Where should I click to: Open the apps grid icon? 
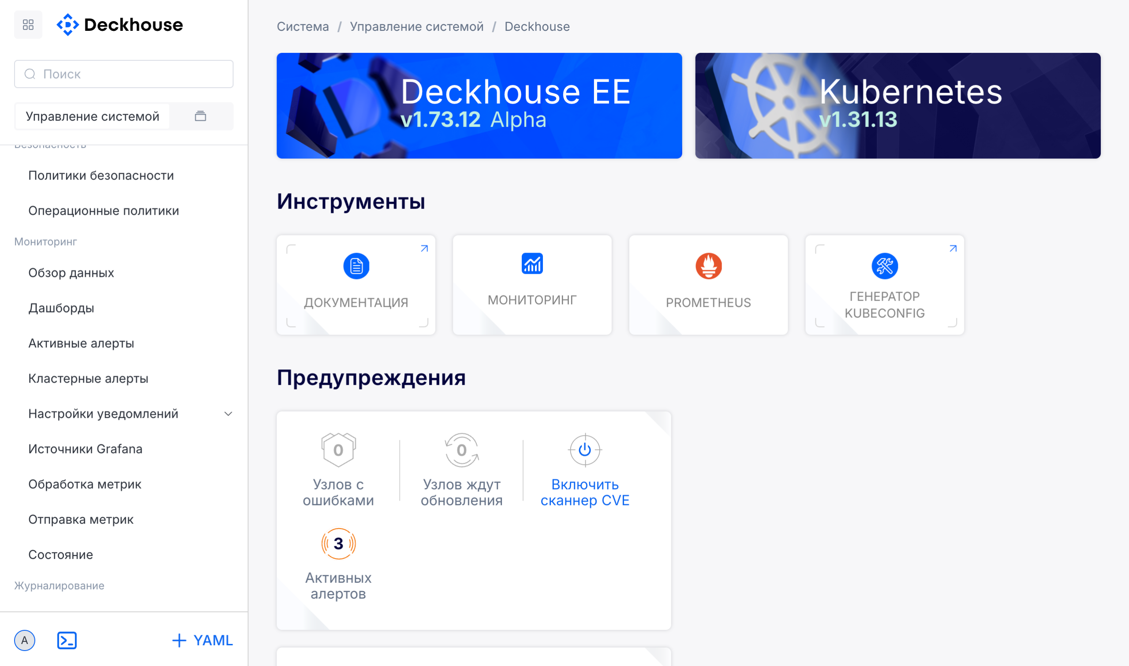pos(28,25)
